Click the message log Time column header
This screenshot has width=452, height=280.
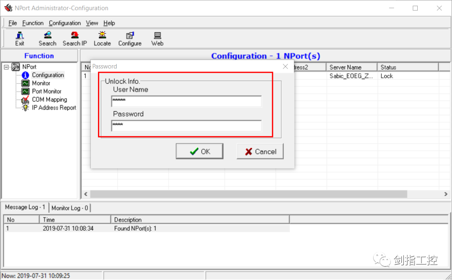[x=75, y=219]
